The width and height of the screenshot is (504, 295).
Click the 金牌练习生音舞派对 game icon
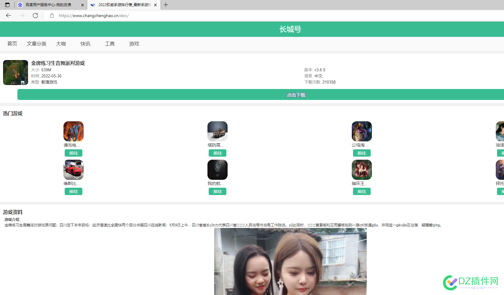(x=16, y=73)
